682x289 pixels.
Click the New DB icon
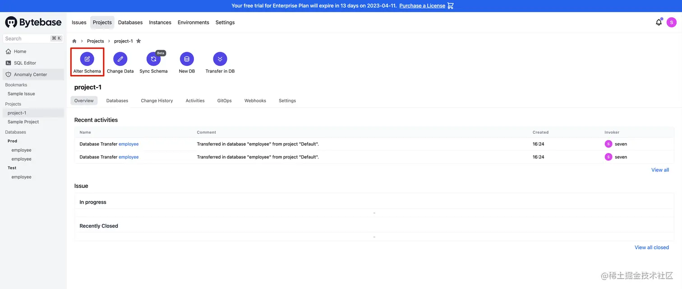(x=186, y=59)
